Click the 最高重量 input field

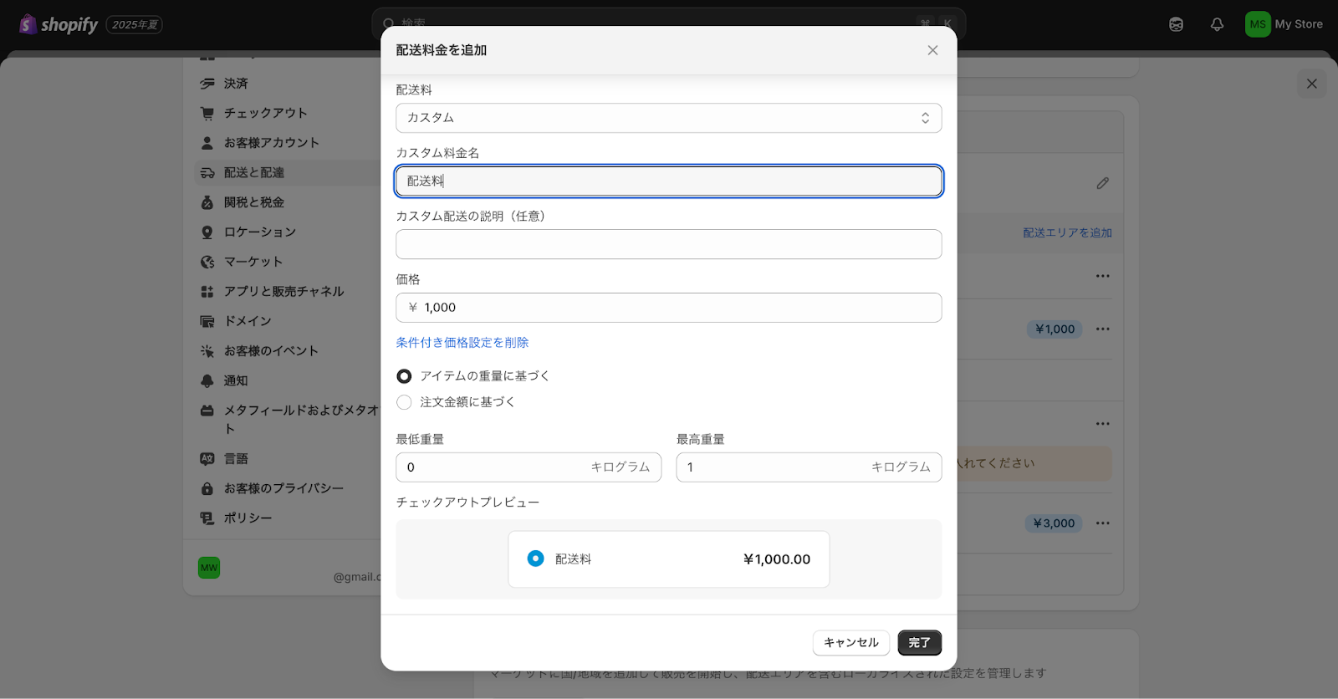[x=809, y=467]
